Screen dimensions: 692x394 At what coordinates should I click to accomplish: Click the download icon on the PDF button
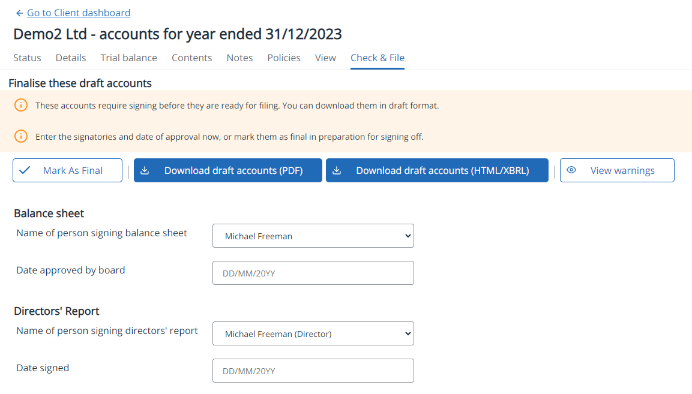[x=145, y=170]
